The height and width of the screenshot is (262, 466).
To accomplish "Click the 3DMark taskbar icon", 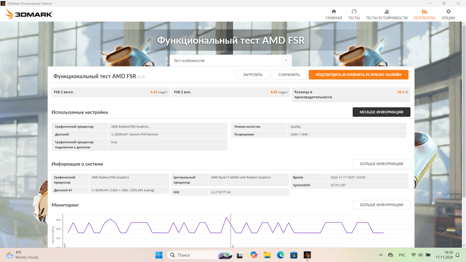I will (x=307, y=255).
